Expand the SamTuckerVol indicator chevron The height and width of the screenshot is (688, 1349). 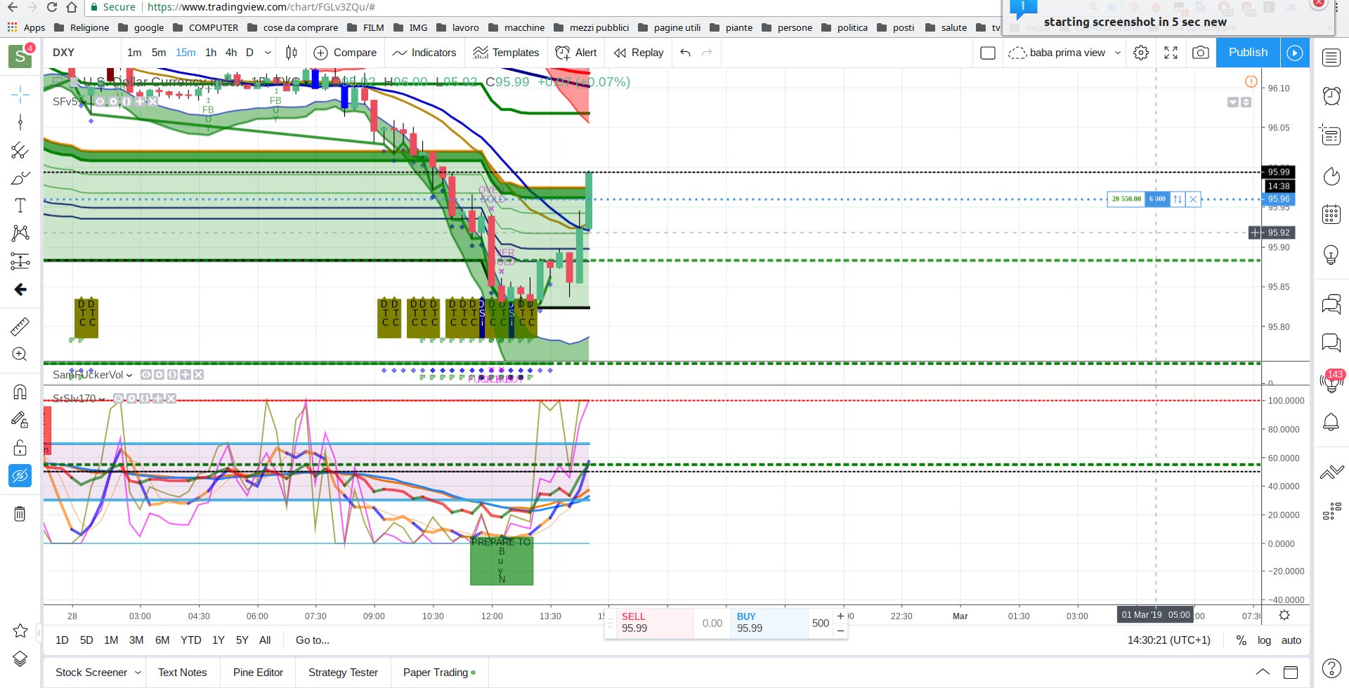pyautogui.click(x=129, y=375)
